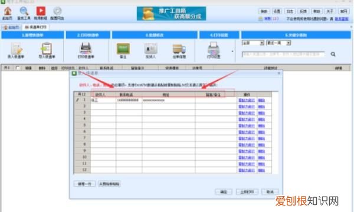
Task: Open the 全部 filter dropdown
Action: point(253,43)
